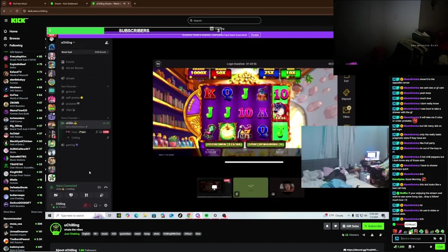Open Home in Kick sidebar

point(13,31)
